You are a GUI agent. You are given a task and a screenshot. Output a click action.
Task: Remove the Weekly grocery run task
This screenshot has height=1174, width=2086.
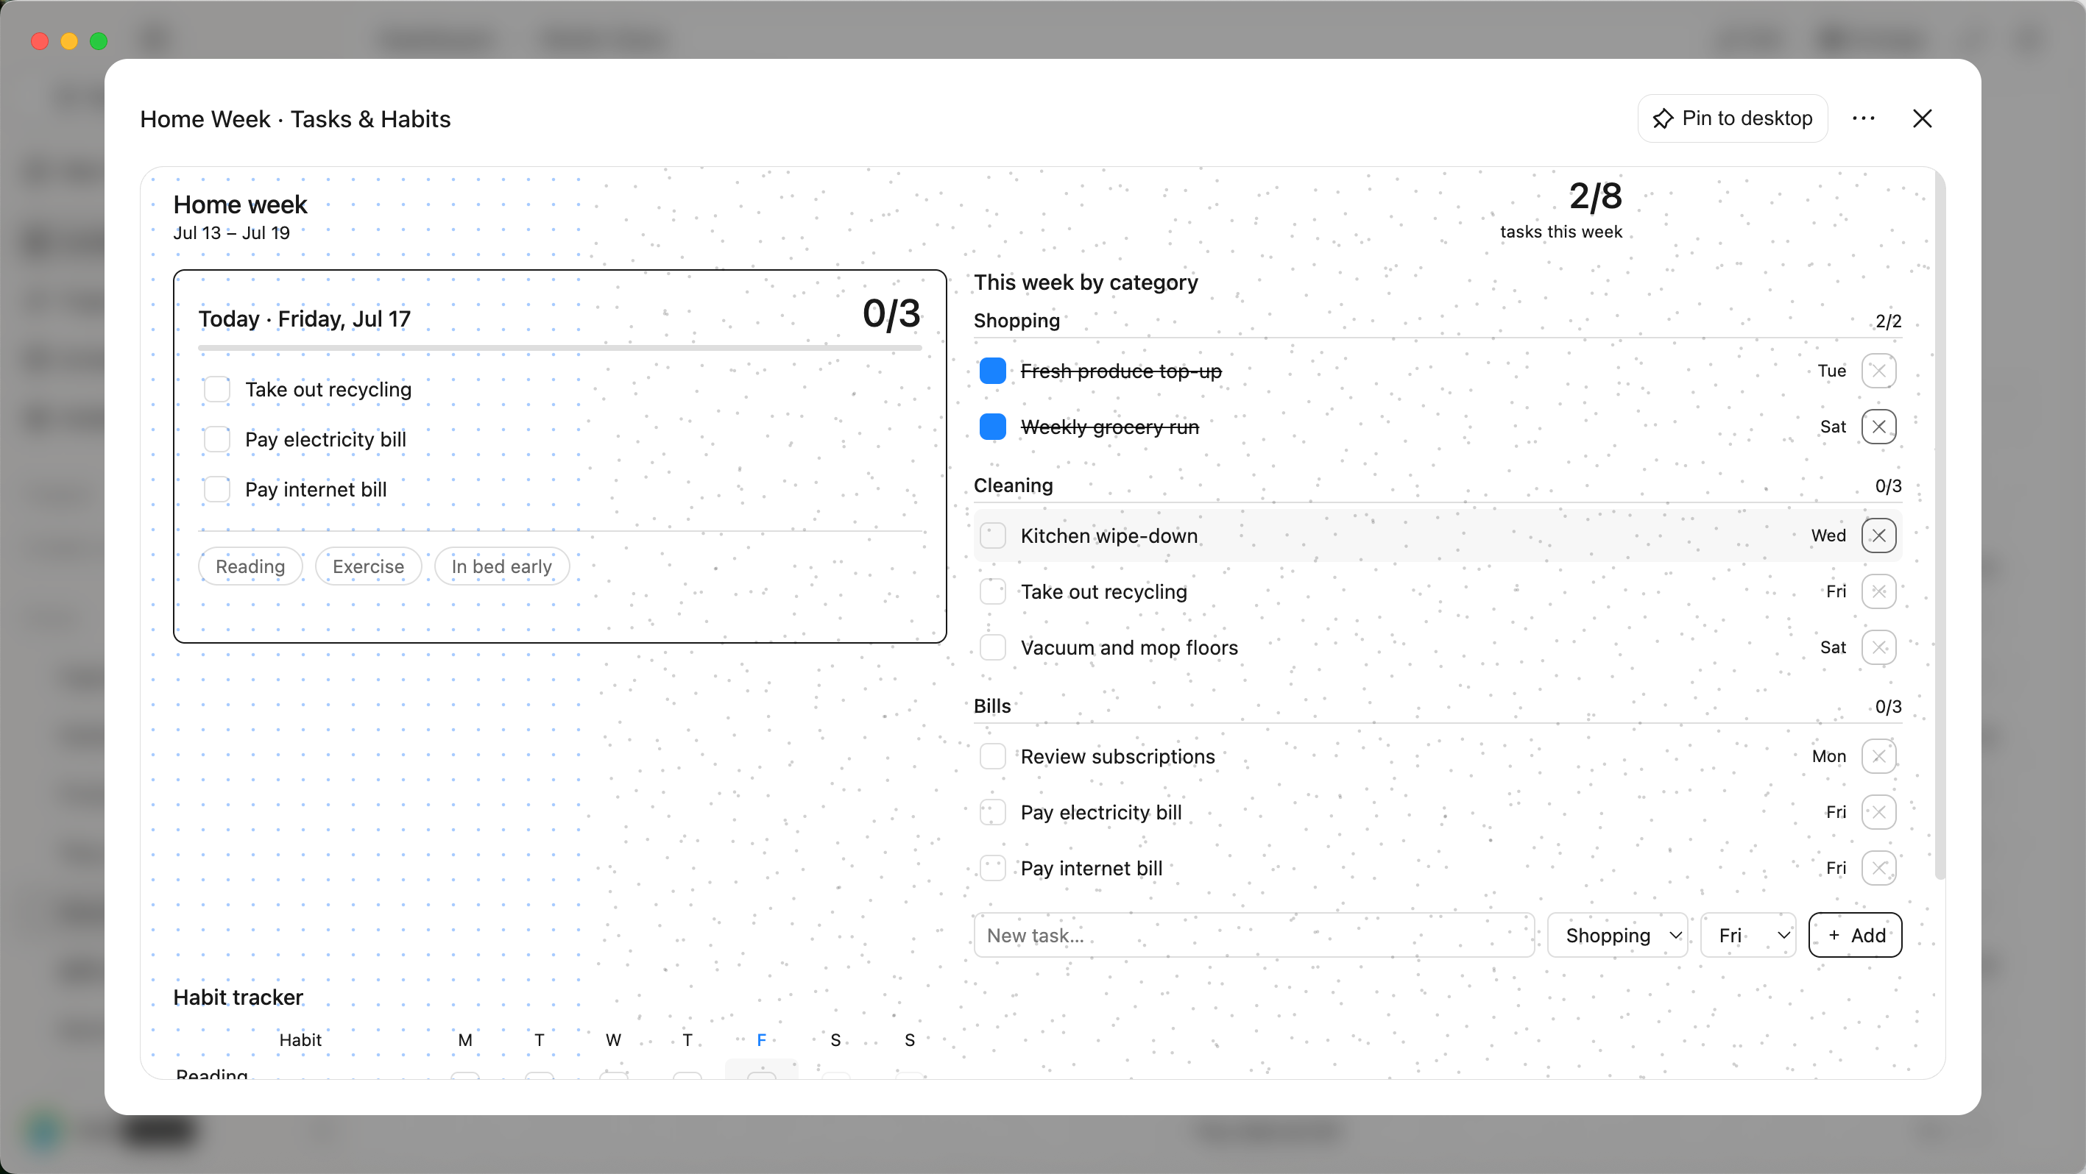[1878, 427]
